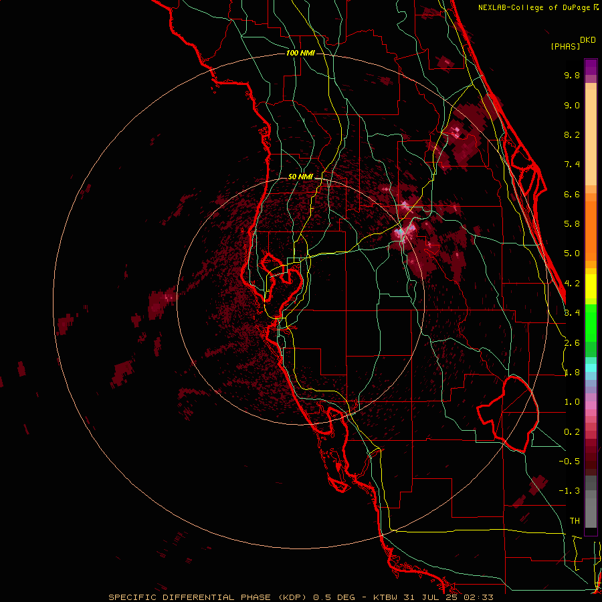Click SPECIFIC DIFFERENTIAL PHASE in the caption
Viewport: 602px width, 602px height.
coord(189,597)
